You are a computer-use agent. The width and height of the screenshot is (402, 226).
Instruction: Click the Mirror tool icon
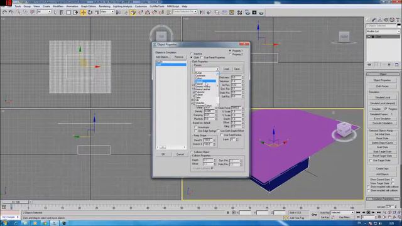point(202,13)
